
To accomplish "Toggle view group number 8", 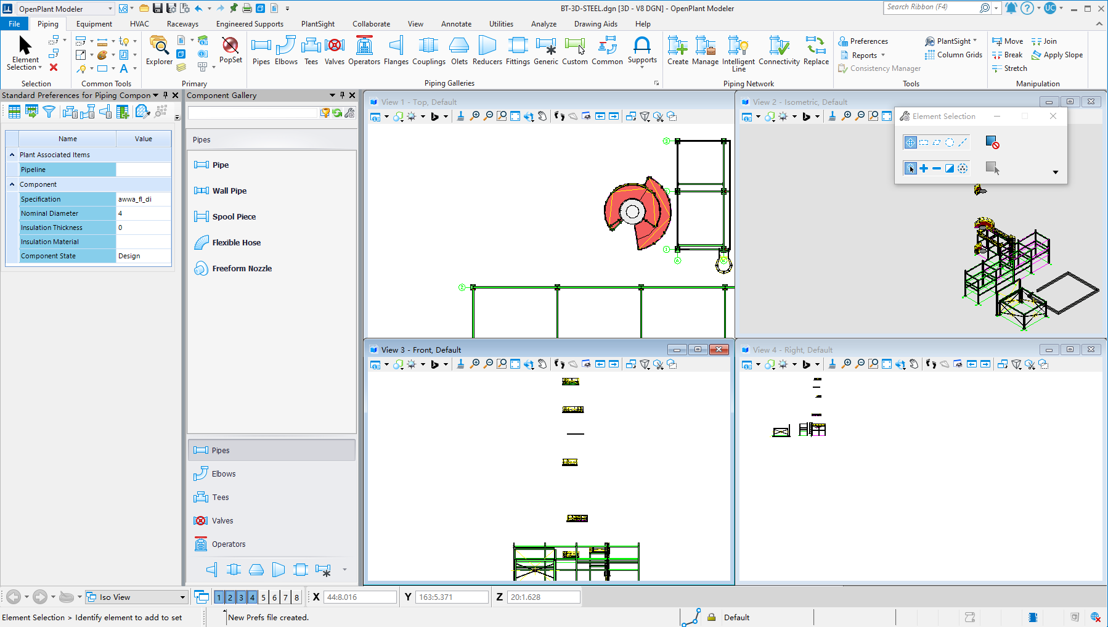I will pyautogui.click(x=296, y=597).
